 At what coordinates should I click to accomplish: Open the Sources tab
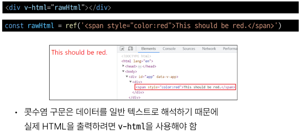pos(189,49)
